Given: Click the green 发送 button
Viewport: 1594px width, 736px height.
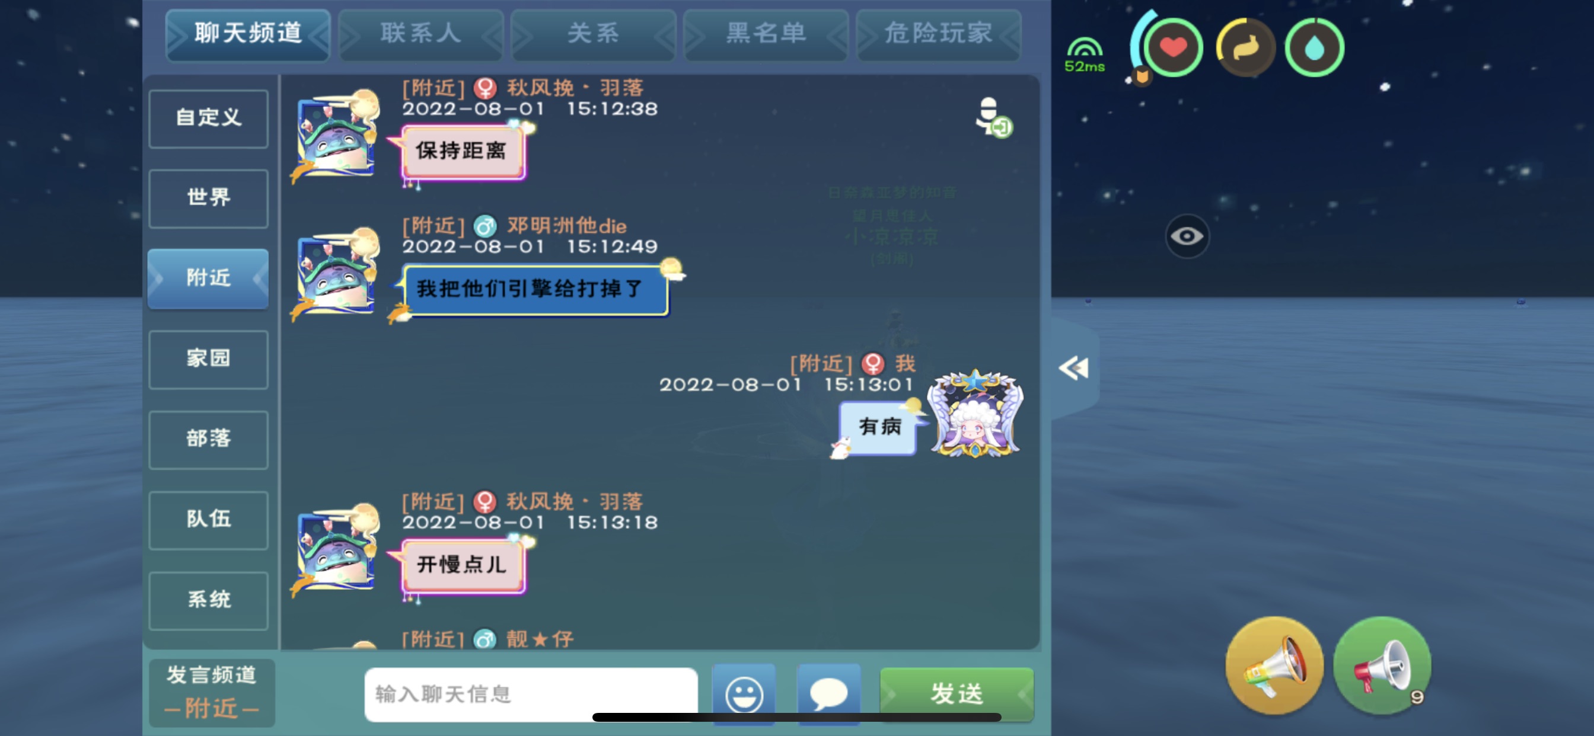Looking at the screenshot, I should click(x=957, y=694).
